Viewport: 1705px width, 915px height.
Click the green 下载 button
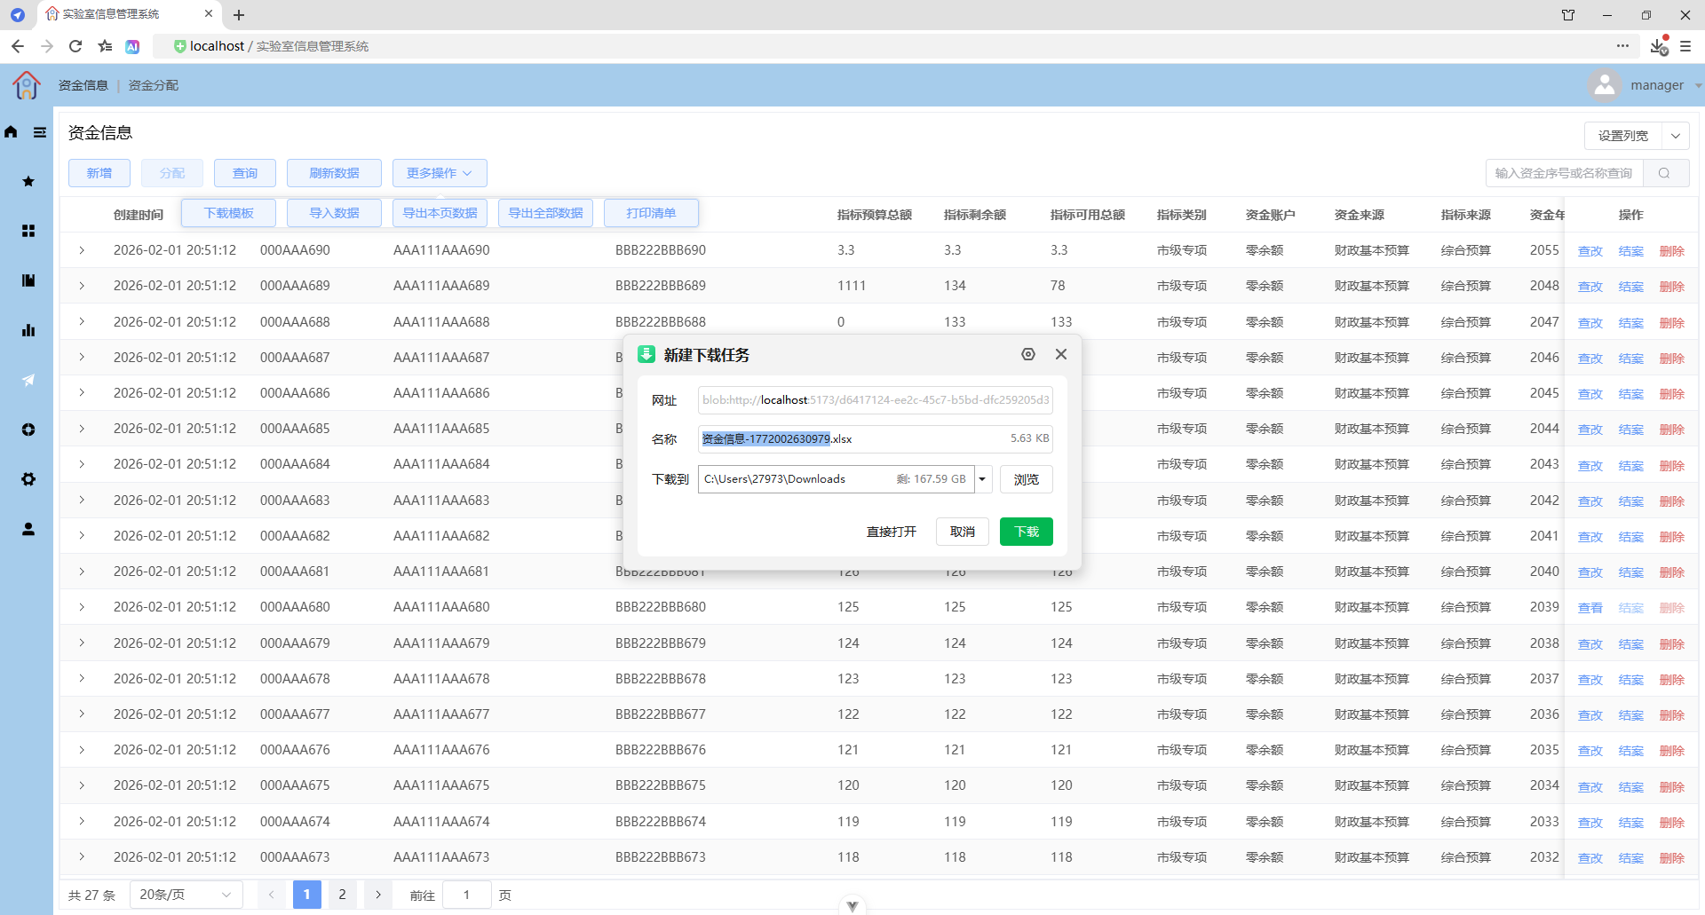click(1027, 532)
